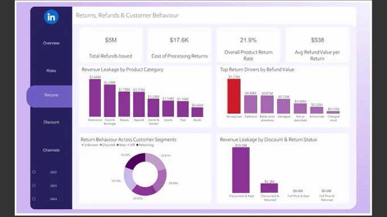Select the Beauty category bar
Viewport: 387px width, 217px height.
coord(124,104)
